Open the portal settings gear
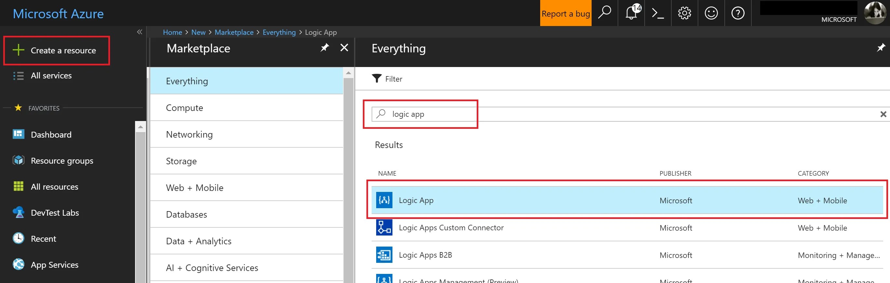This screenshot has height=283, width=890. click(x=684, y=13)
